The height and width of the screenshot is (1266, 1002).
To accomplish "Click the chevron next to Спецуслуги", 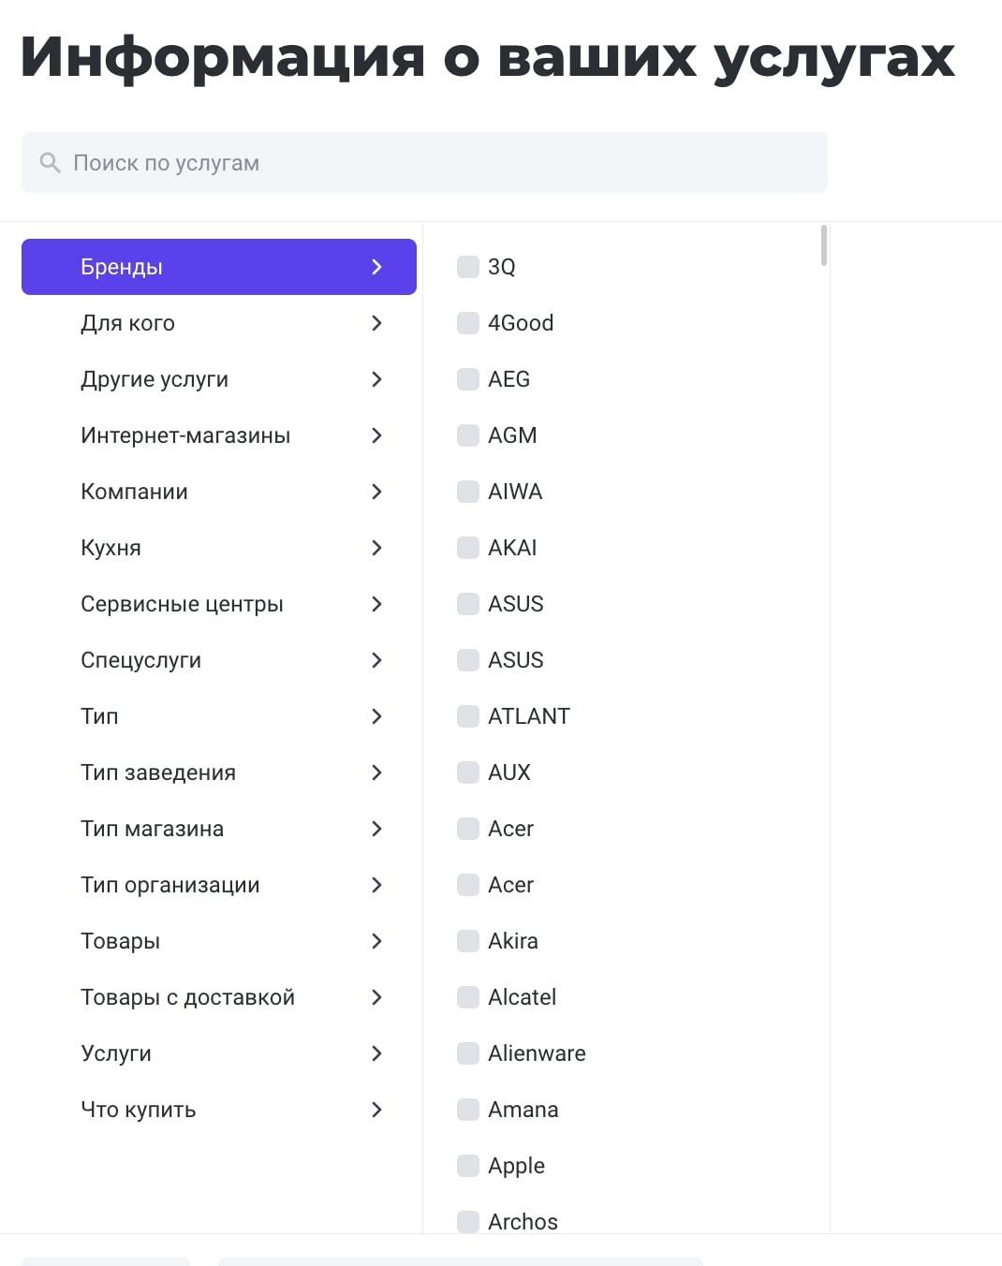I will [376, 660].
